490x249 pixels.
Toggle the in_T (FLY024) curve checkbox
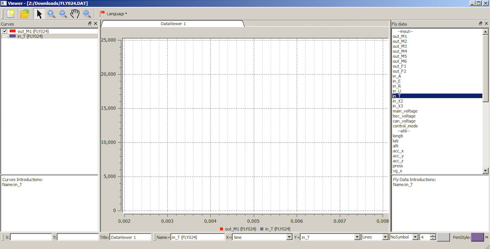[5, 36]
